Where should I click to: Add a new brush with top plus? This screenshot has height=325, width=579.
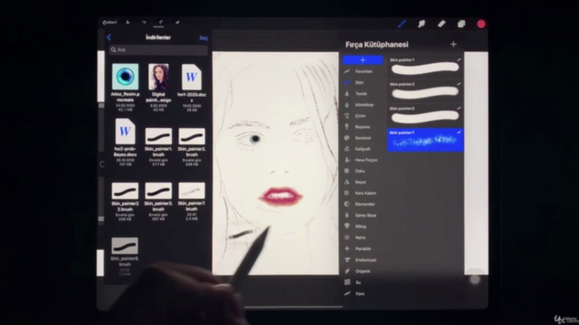point(453,44)
